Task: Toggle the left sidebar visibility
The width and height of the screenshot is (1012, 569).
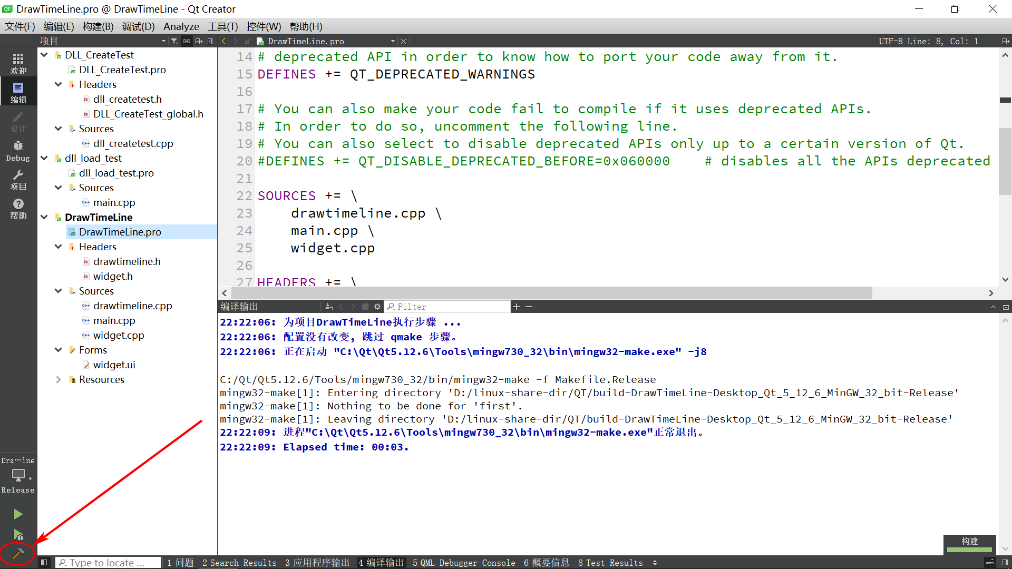Action: [x=44, y=563]
